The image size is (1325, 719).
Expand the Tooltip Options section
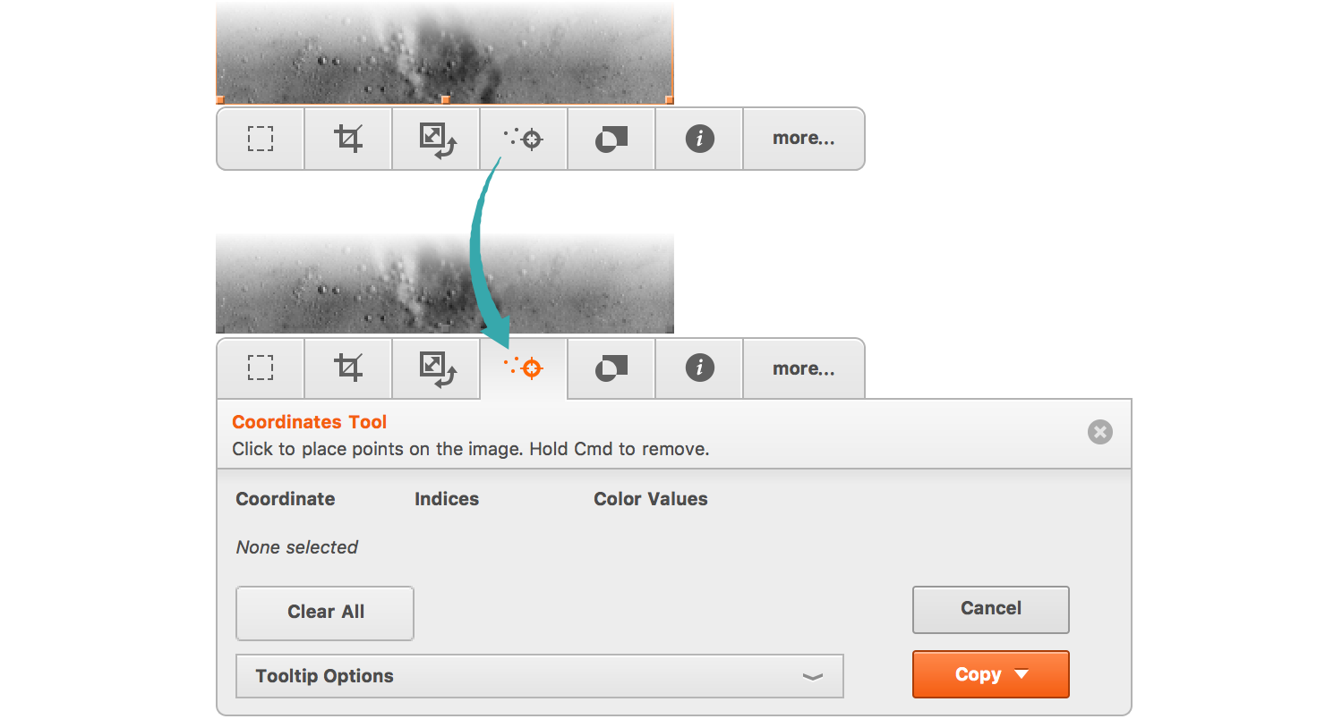[x=540, y=676]
